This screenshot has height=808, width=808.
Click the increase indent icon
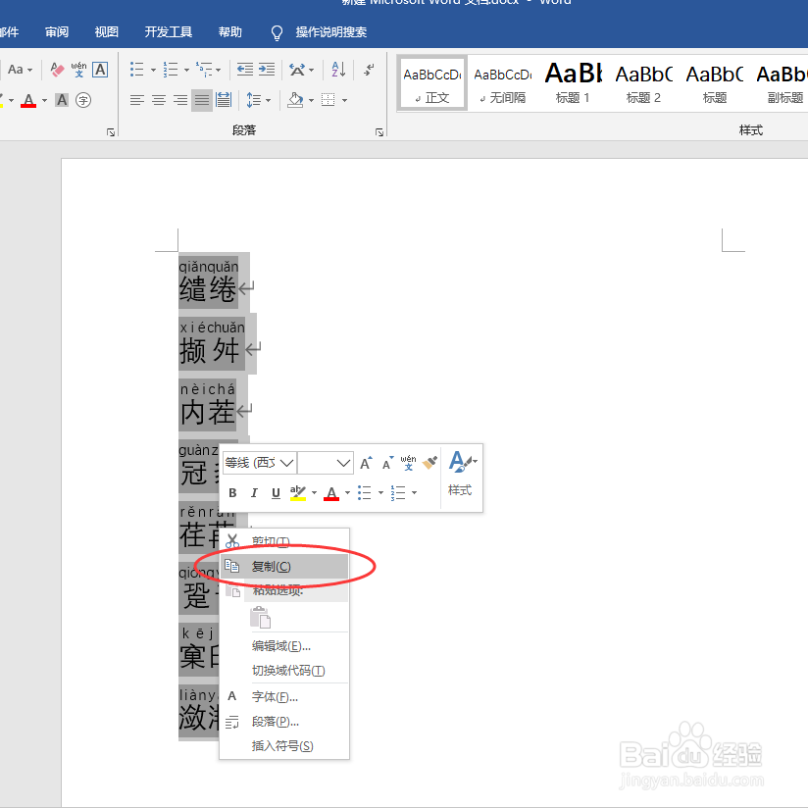(x=269, y=70)
